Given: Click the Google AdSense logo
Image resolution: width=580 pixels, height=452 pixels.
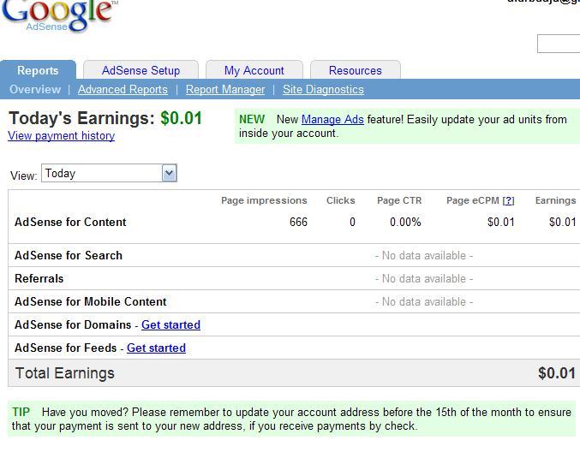Looking at the screenshot, I should coord(59,15).
